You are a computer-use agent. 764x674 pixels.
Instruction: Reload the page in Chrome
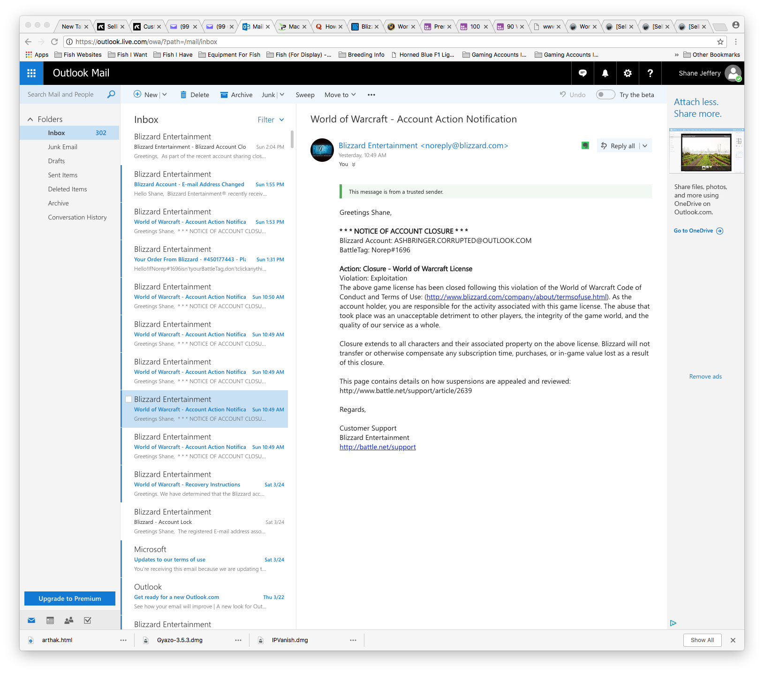[x=54, y=42]
